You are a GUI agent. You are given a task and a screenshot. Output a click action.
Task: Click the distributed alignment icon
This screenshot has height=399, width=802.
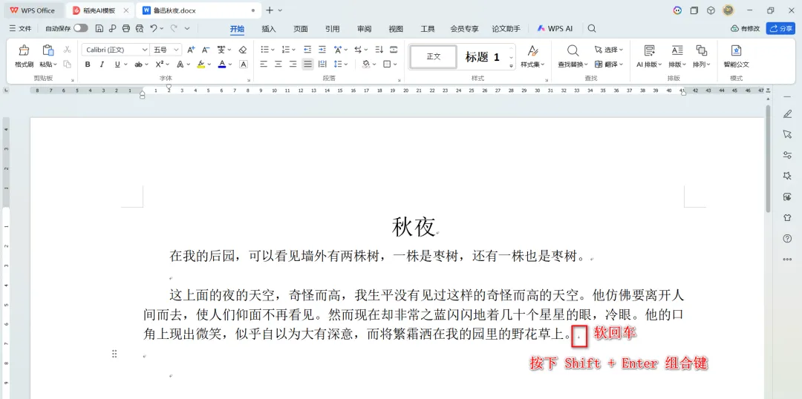(322, 65)
